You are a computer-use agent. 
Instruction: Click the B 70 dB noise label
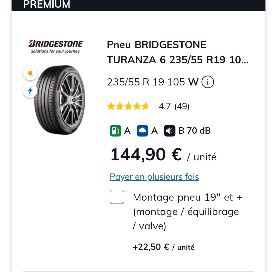pos(194,131)
